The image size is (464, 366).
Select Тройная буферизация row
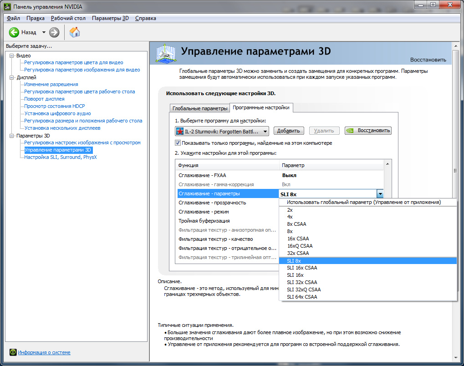[x=228, y=221]
